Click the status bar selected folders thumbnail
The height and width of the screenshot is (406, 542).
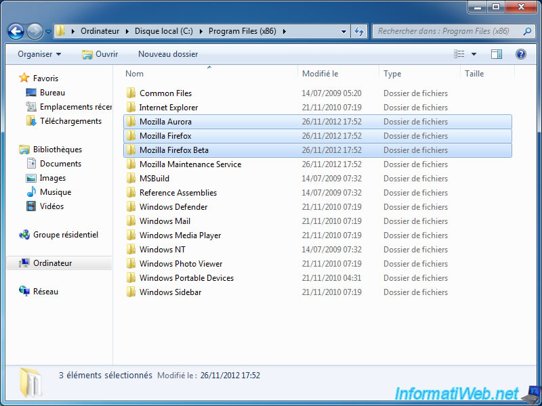tap(30, 382)
